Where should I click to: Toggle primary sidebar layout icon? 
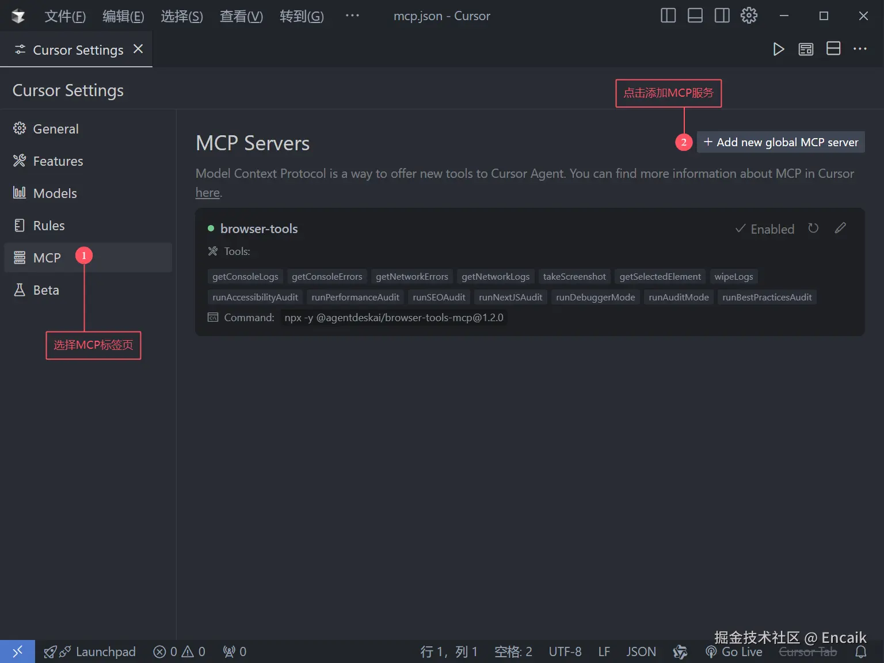coord(668,16)
